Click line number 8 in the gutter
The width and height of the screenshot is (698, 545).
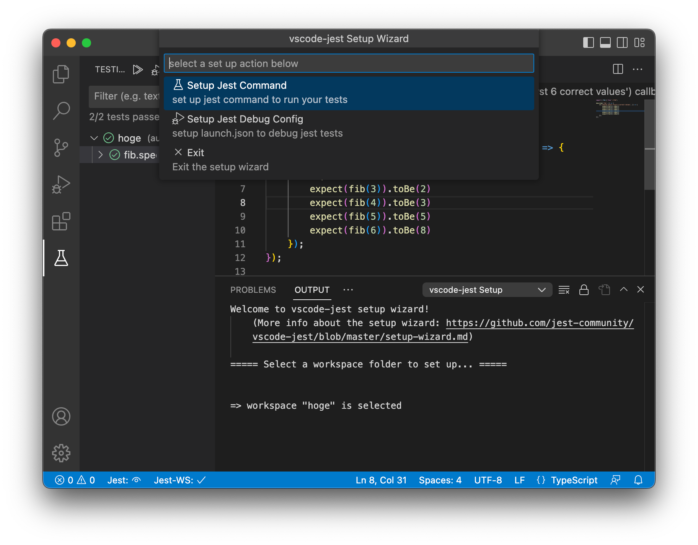point(243,203)
